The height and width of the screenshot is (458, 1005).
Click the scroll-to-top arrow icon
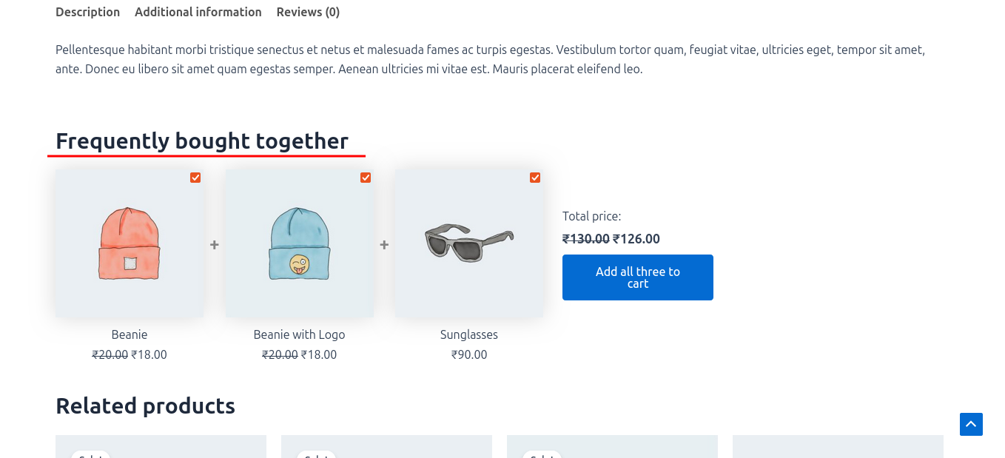click(971, 425)
